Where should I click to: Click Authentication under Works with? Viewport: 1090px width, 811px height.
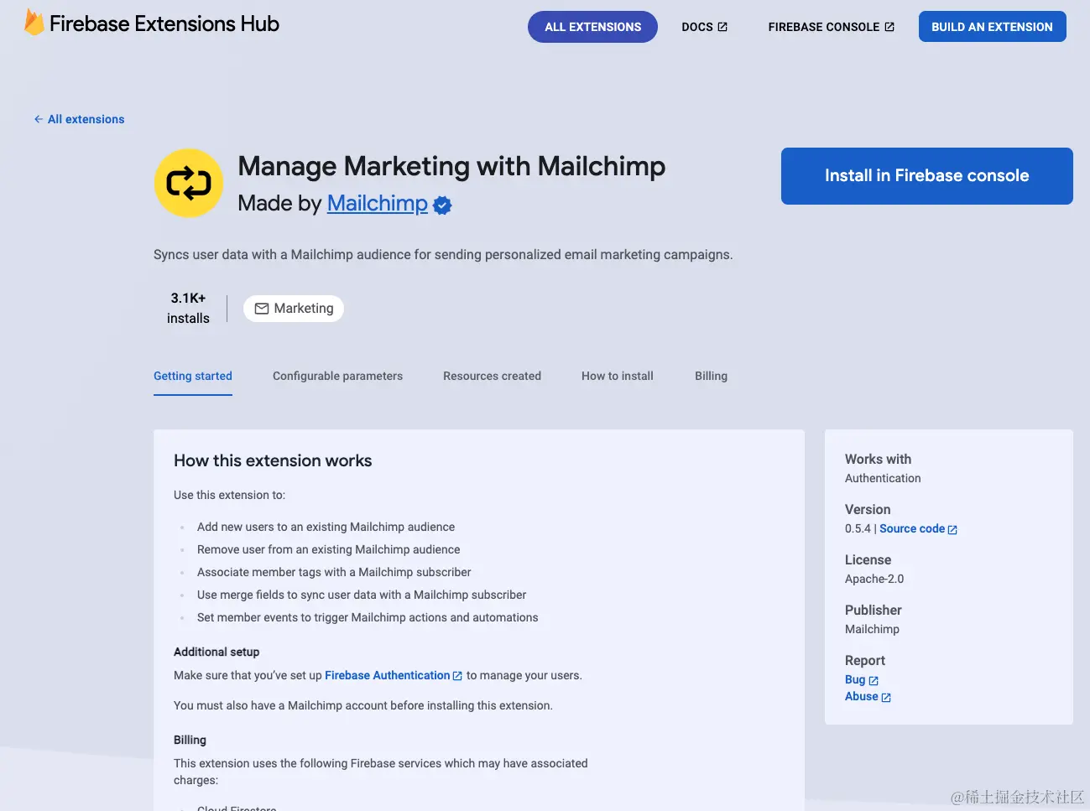pos(883,478)
